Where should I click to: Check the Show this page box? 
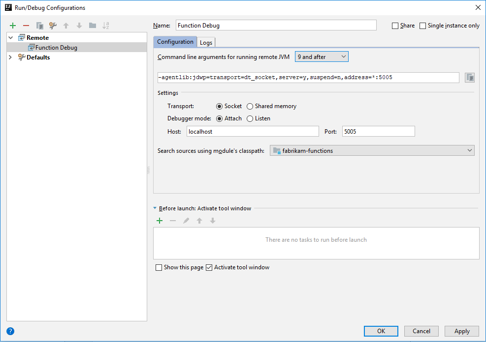pyautogui.click(x=159, y=267)
